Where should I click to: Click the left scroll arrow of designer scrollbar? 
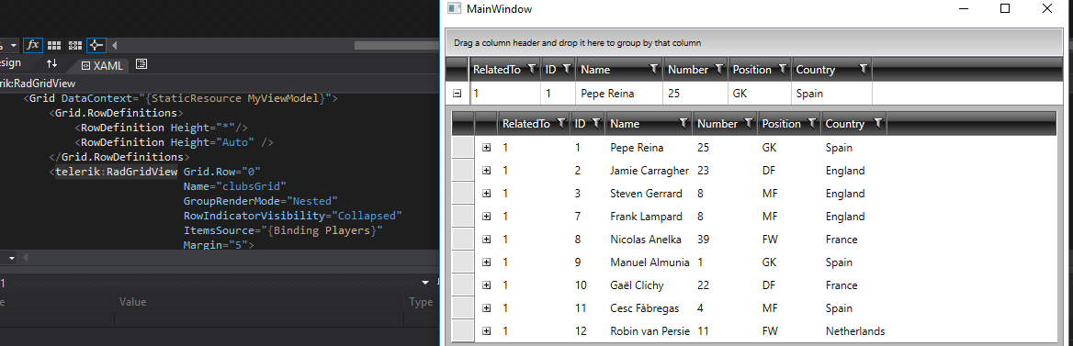pyautogui.click(x=114, y=46)
